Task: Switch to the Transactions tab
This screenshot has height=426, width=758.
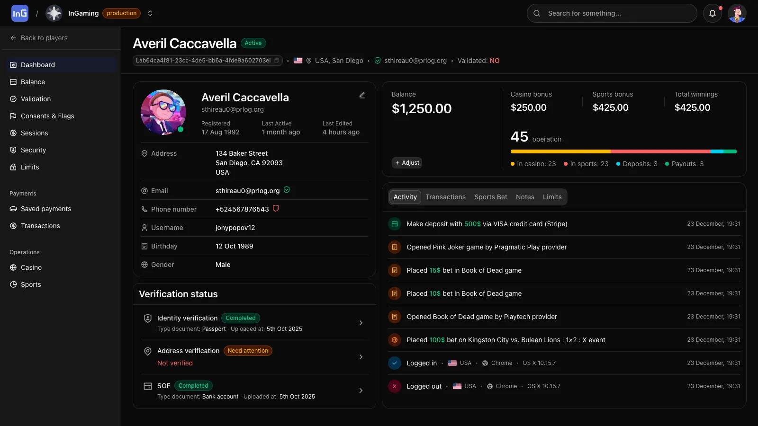Action: pyautogui.click(x=445, y=197)
